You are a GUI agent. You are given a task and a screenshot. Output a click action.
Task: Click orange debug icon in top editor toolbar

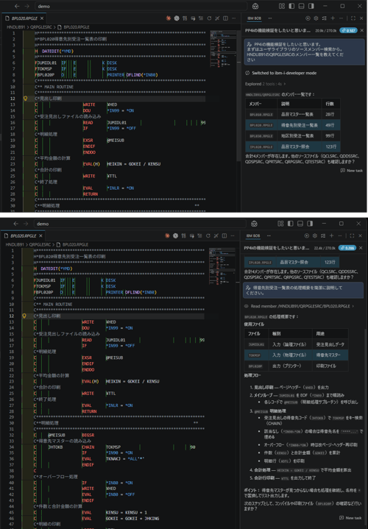(x=168, y=18)
